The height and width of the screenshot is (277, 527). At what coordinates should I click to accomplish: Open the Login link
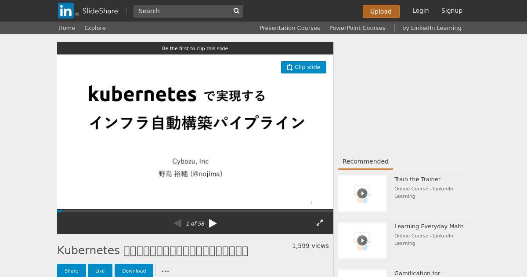click(x=420, y=11)
